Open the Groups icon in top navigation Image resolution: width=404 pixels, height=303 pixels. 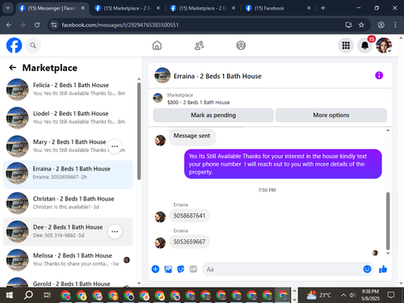click(x=241, y=45)
